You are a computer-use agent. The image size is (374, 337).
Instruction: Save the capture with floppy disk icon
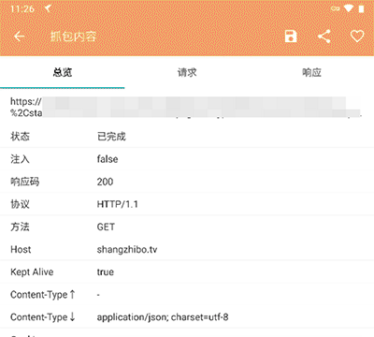(291, 37)
